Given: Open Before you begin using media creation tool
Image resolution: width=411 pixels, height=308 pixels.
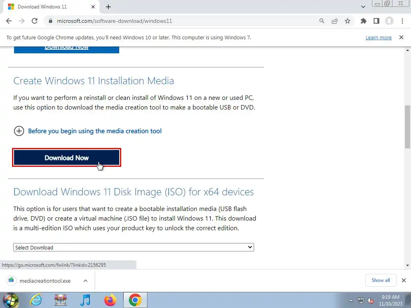Looking at the screenshot, I should [95, 131].
